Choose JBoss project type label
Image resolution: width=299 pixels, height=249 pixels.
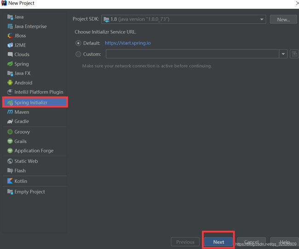tap(20, 36)
